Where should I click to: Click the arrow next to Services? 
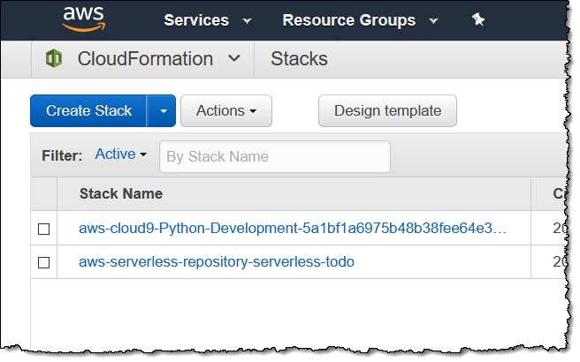tap(247, 21)
